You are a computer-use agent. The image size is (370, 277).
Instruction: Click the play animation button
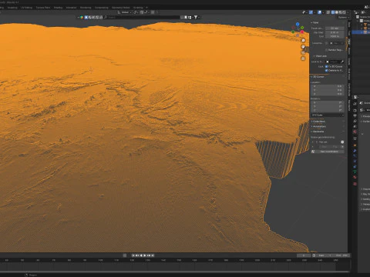(x=145, y=255)
